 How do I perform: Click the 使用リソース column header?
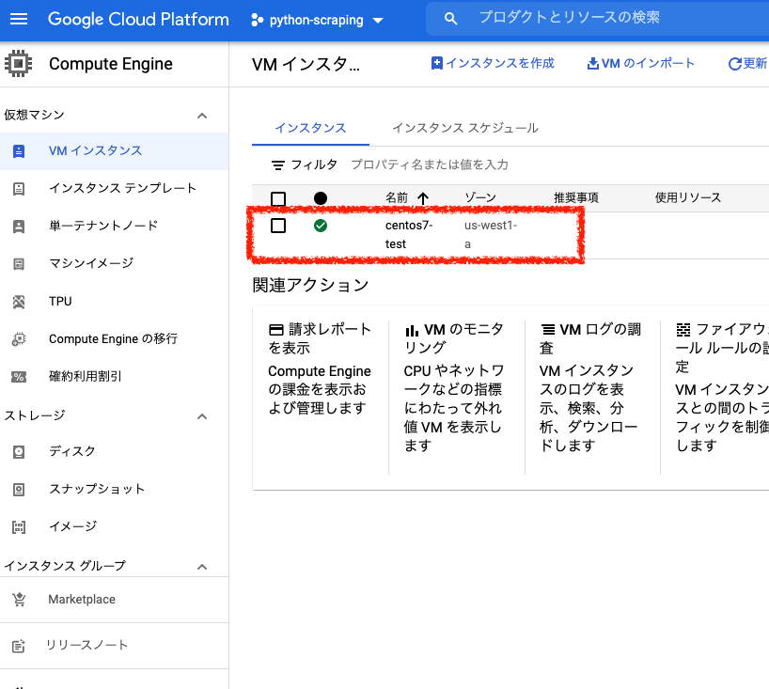[x=688, y=198]
